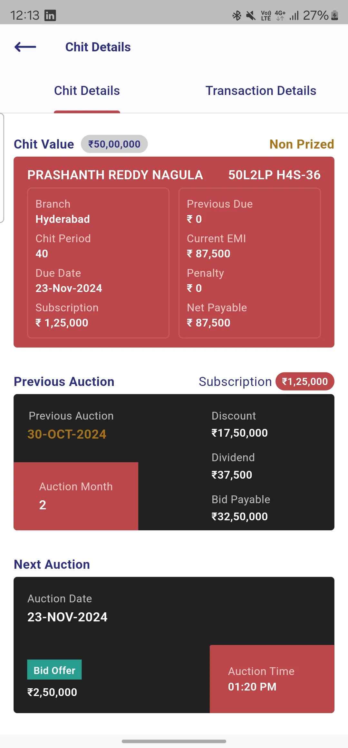Tap the green Bid Offer button
Viewport: 348px width, 748px height.
54,670
